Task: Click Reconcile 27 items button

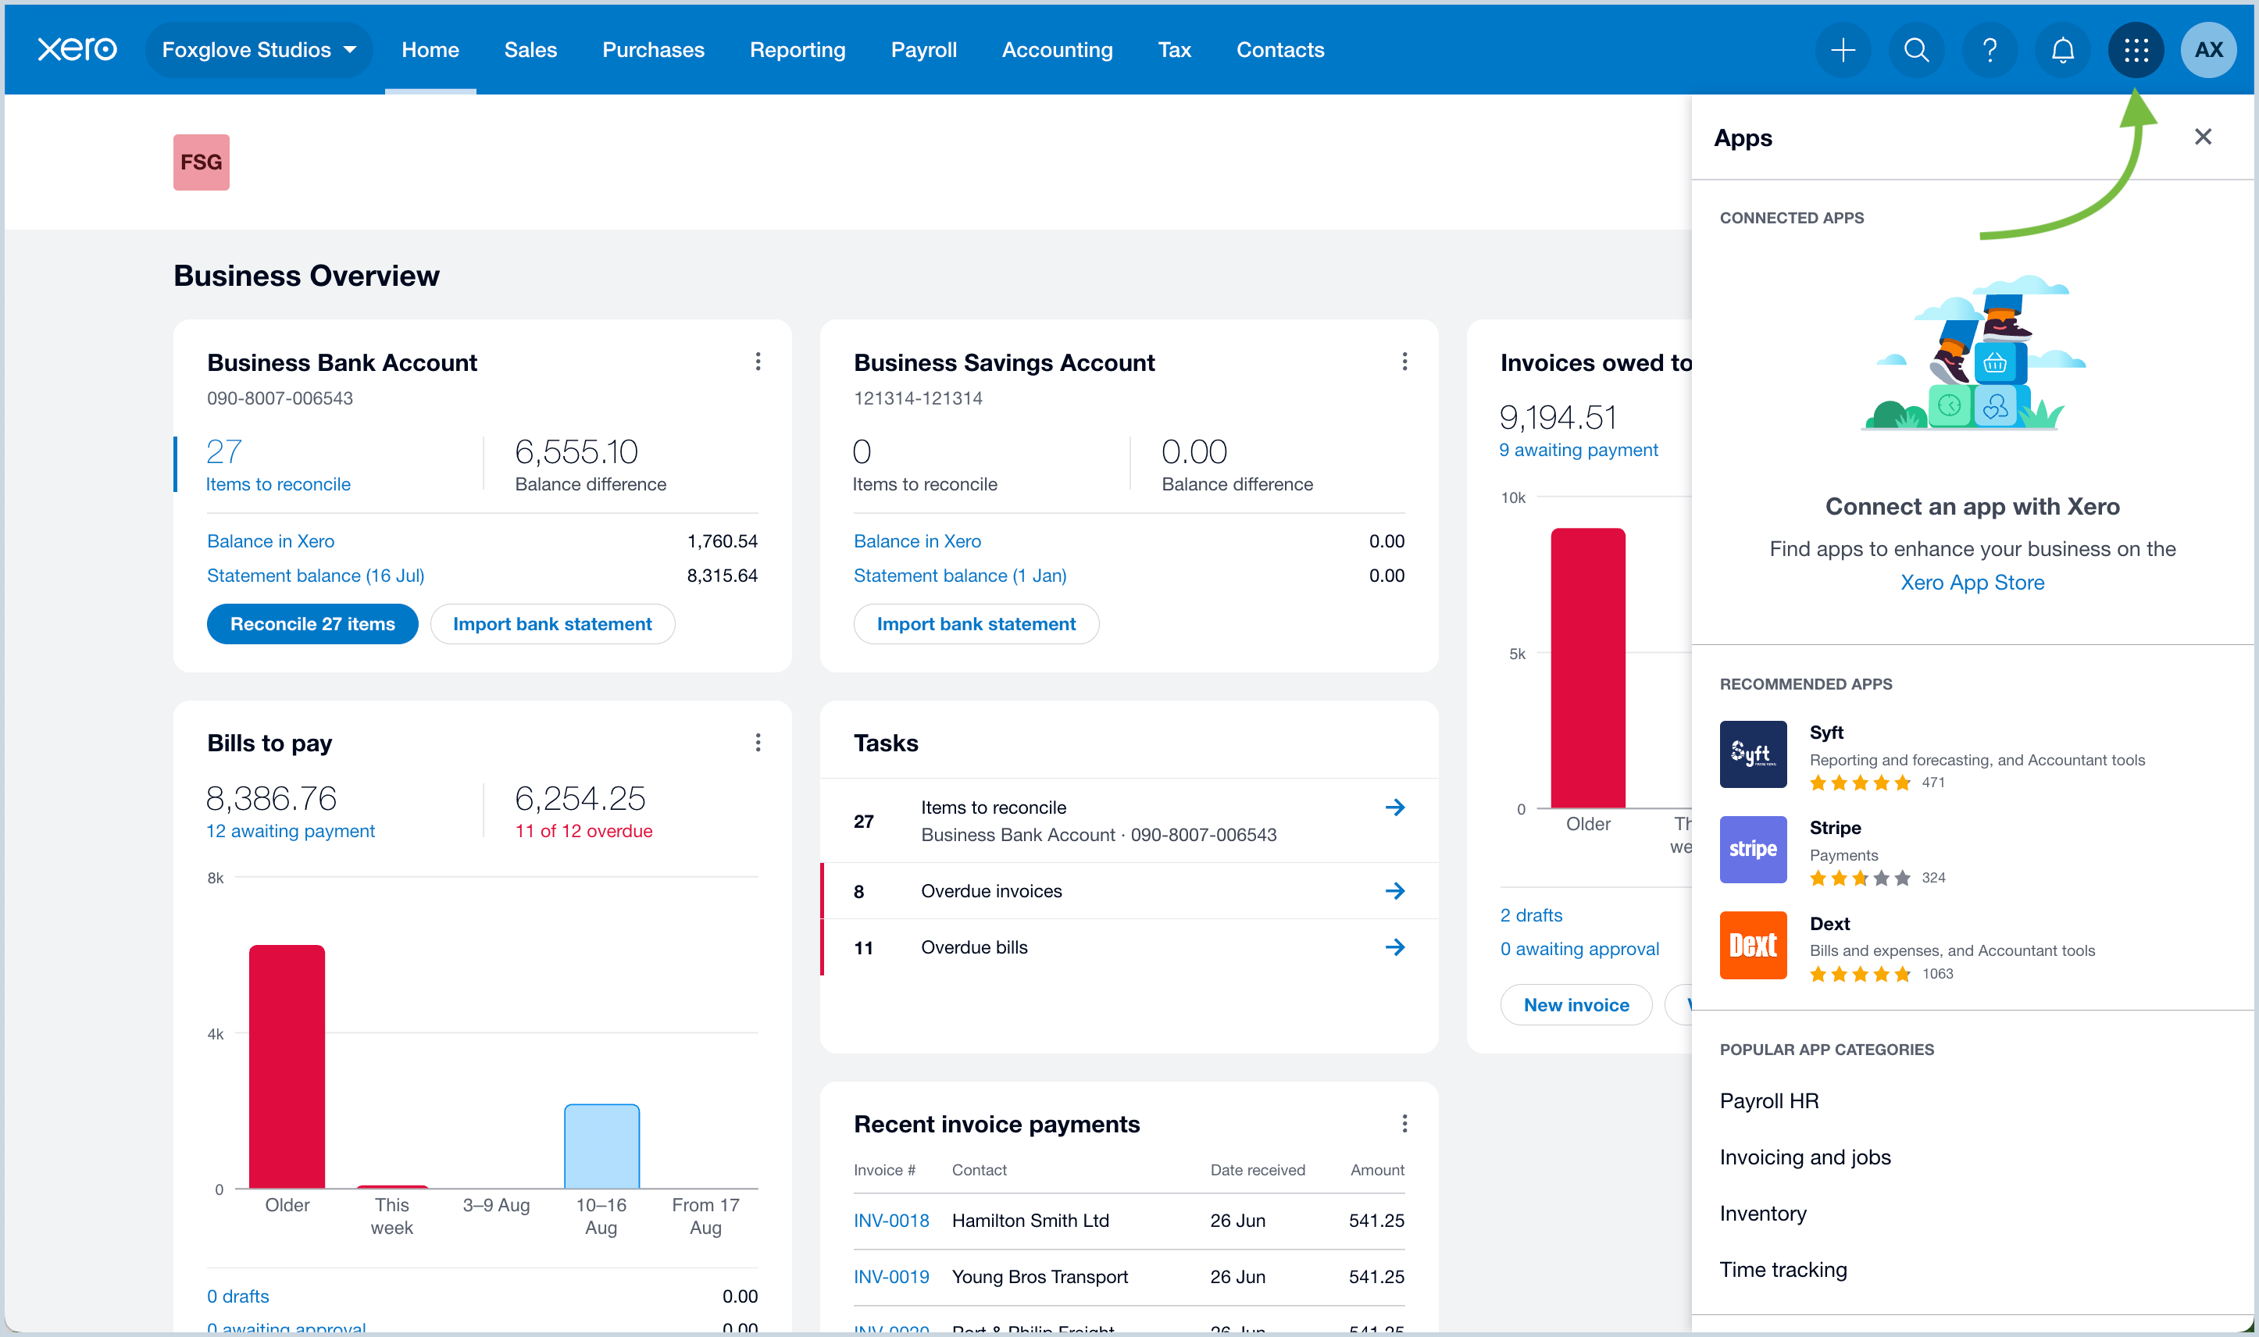Action: [312, 623]
